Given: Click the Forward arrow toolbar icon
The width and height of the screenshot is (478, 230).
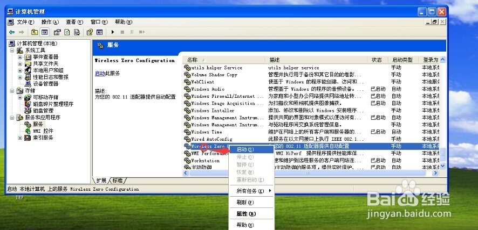Looking at the screenshot, I should (x=21, y=32).
